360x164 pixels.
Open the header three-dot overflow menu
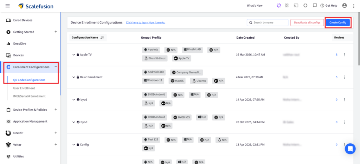354,6
